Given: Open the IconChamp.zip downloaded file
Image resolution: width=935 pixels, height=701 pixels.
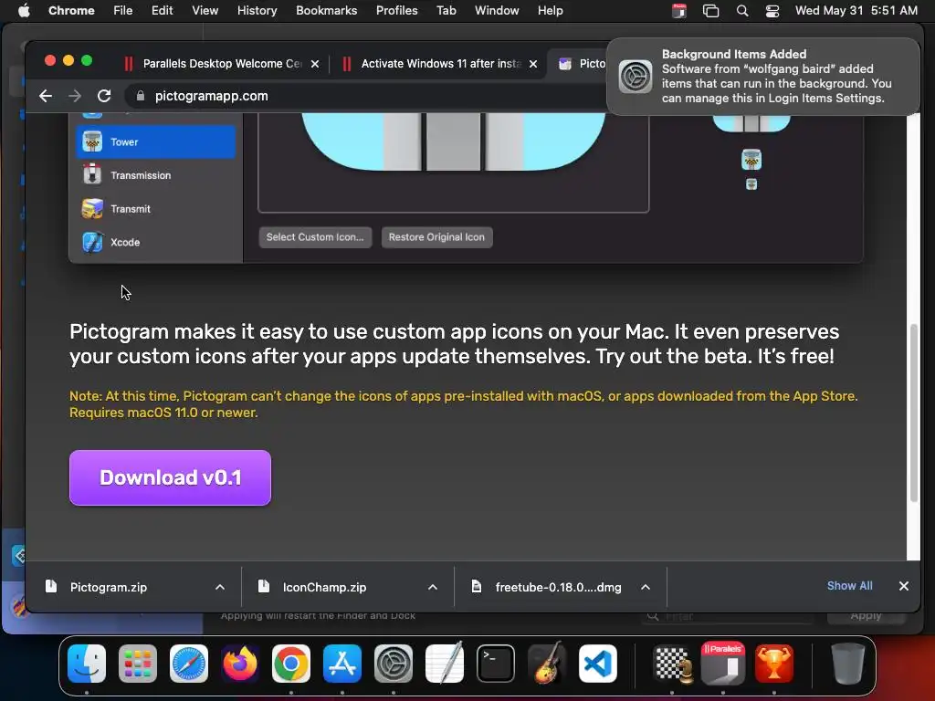Looking at the screenshot, I should 324,587.
